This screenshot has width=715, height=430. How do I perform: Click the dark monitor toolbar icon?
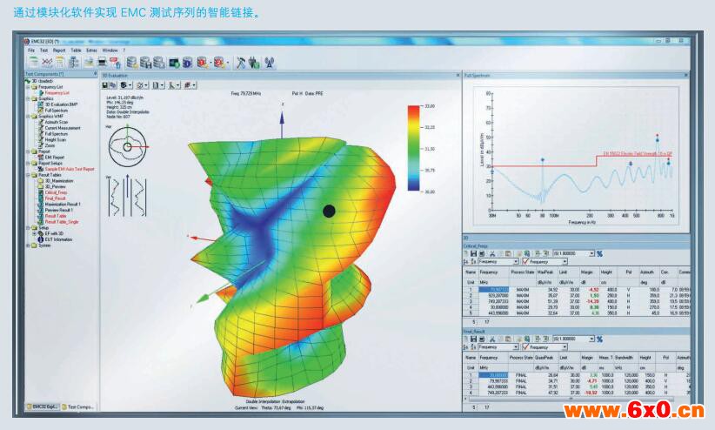(174, 63)
